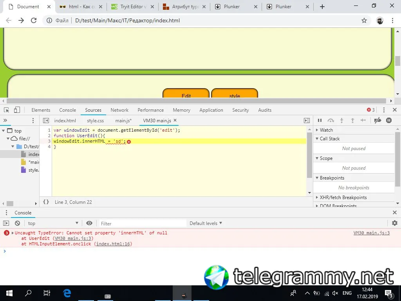The height and width of the screenshot is (301, 401).
Task: Switch to the Application panel tab
Action: coord(211,110)
